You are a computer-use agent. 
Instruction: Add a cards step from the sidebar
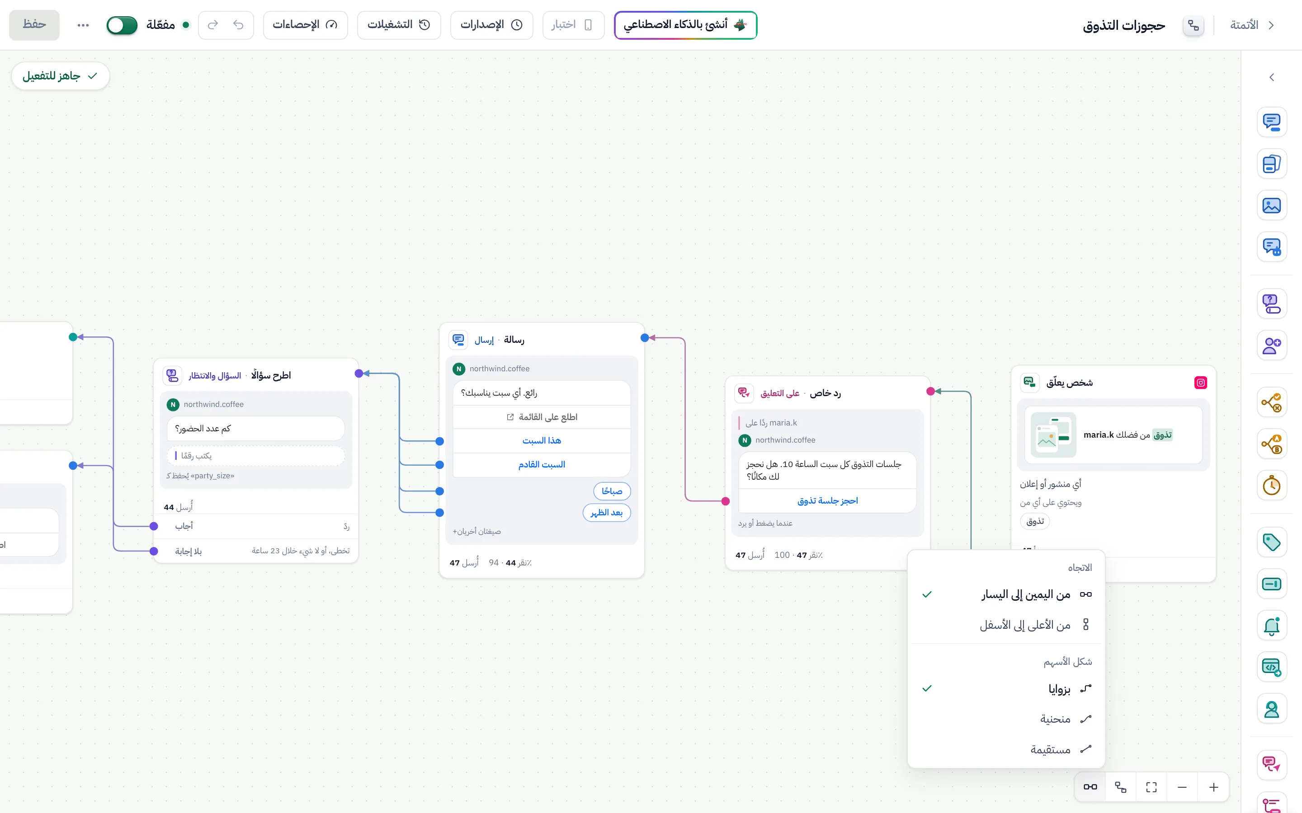click(x=1271, y=164)
